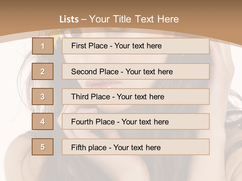This screenshot has height=181, width=242.
Task: Select the number 2 square
Action: click(x=43, y=71)
